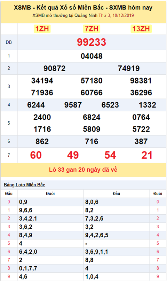Click the date Thứ 3, 10/12/2019
This screenshot has width=167, height=281.
point(116,15)
